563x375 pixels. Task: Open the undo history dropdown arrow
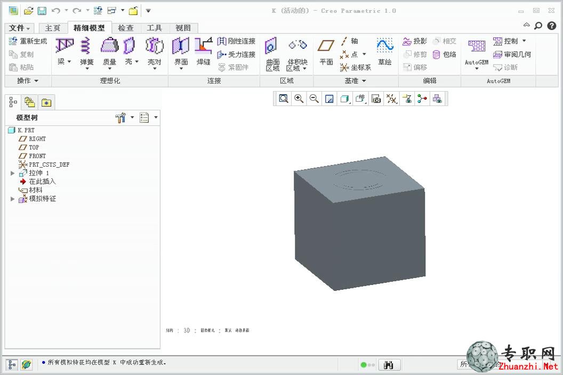[67, 11]
